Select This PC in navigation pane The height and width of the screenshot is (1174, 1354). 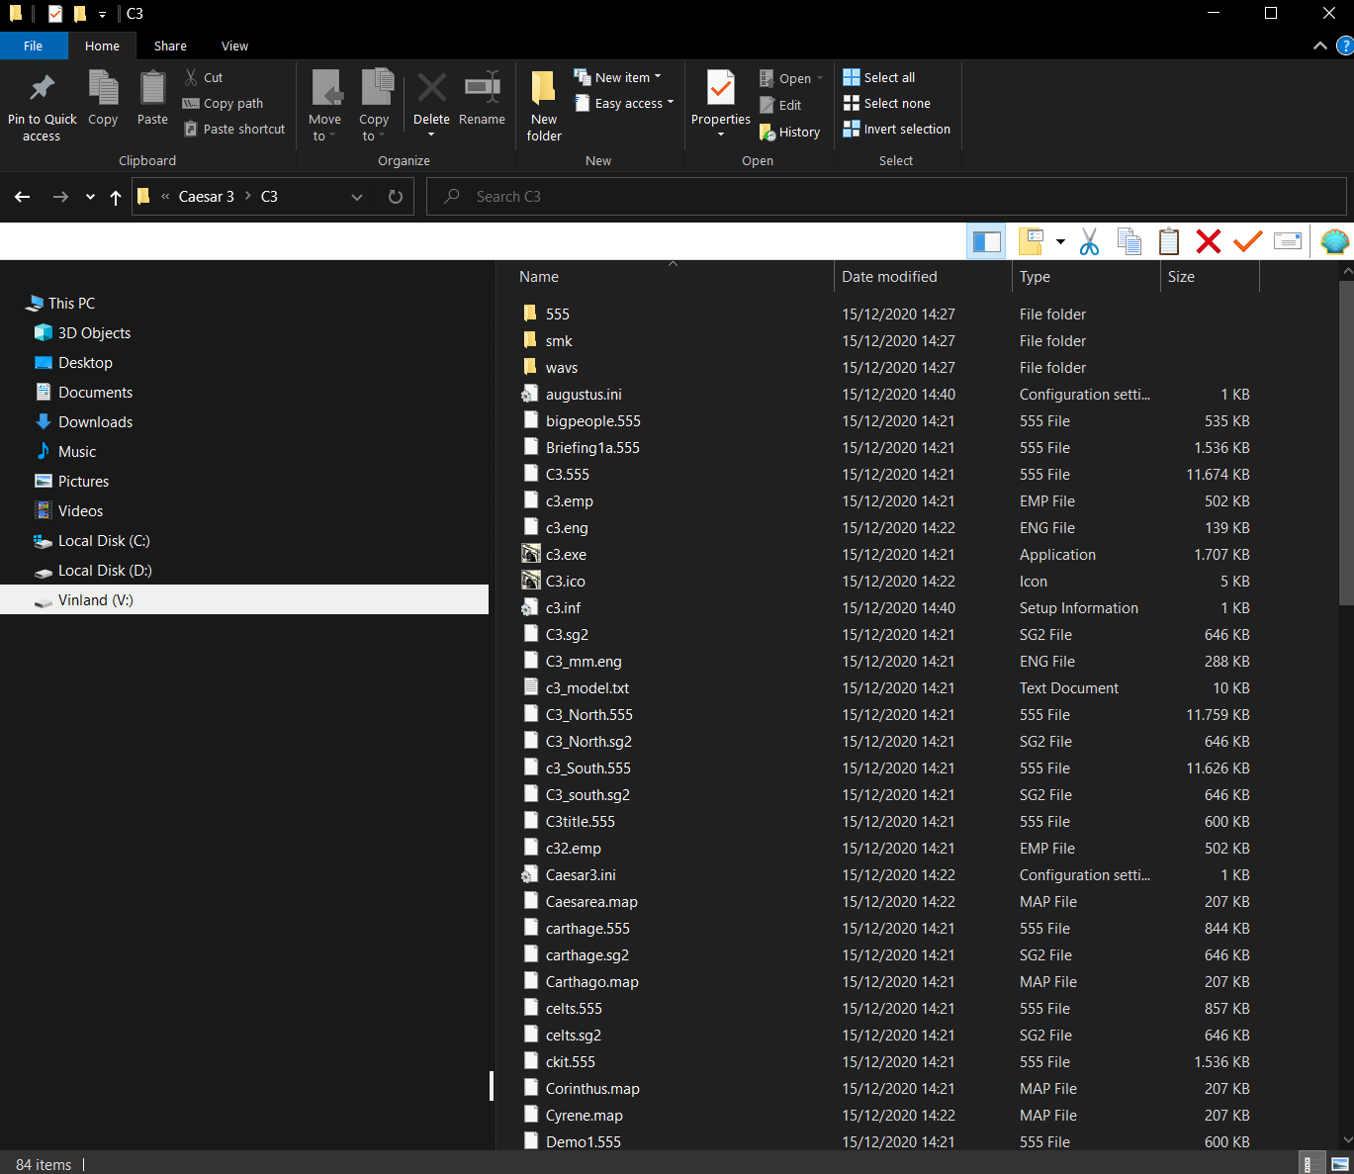point(71,303)
